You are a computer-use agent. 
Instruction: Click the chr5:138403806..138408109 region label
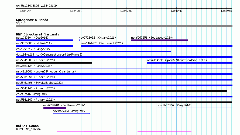(36, 6)
